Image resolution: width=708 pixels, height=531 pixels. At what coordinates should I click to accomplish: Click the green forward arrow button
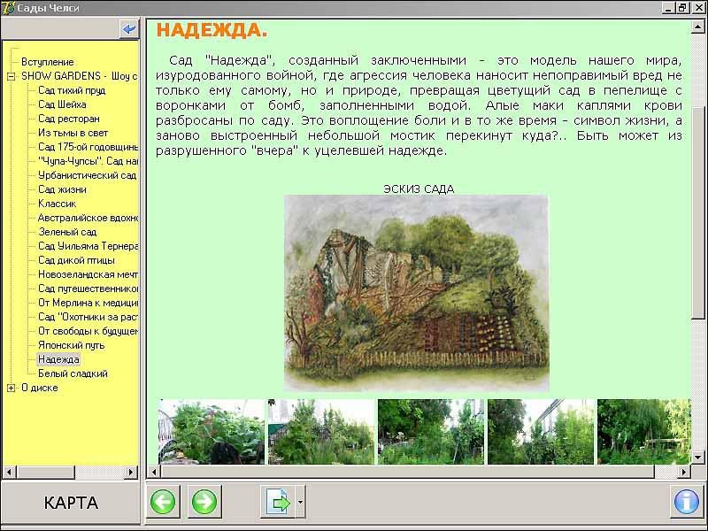(x=204, y=503)
